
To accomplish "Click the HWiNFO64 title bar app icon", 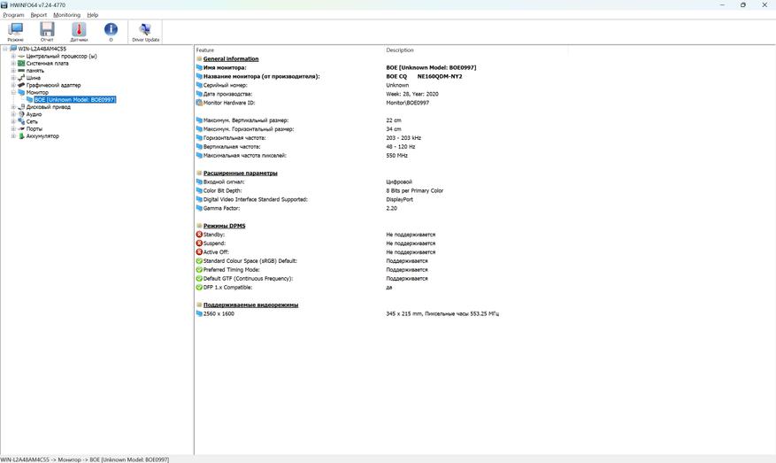I will [4, 5].
